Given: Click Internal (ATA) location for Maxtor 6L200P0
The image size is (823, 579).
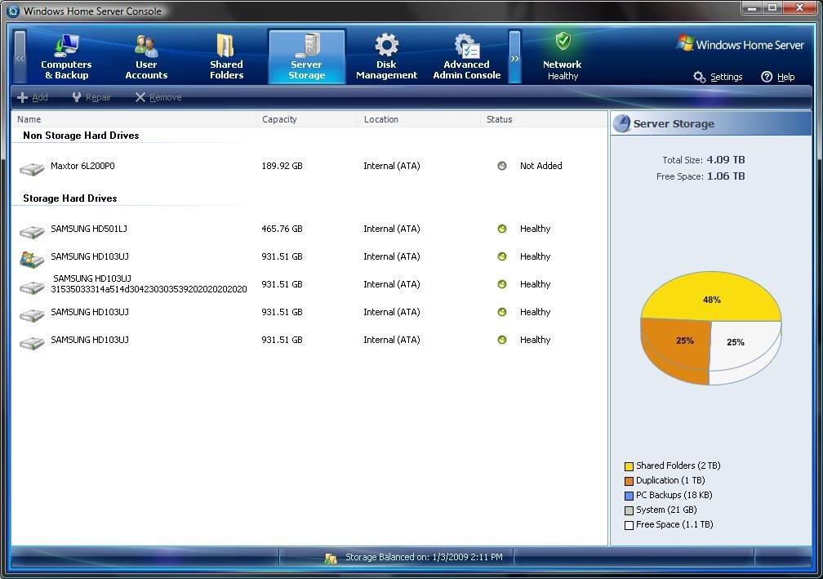Looking at the screenshot, I should (x=392, y=166).
